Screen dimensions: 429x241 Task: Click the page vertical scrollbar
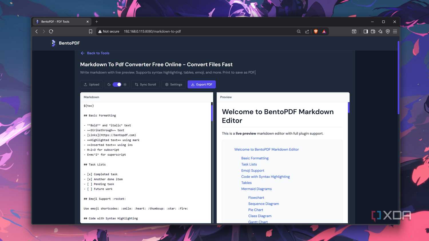398,78
